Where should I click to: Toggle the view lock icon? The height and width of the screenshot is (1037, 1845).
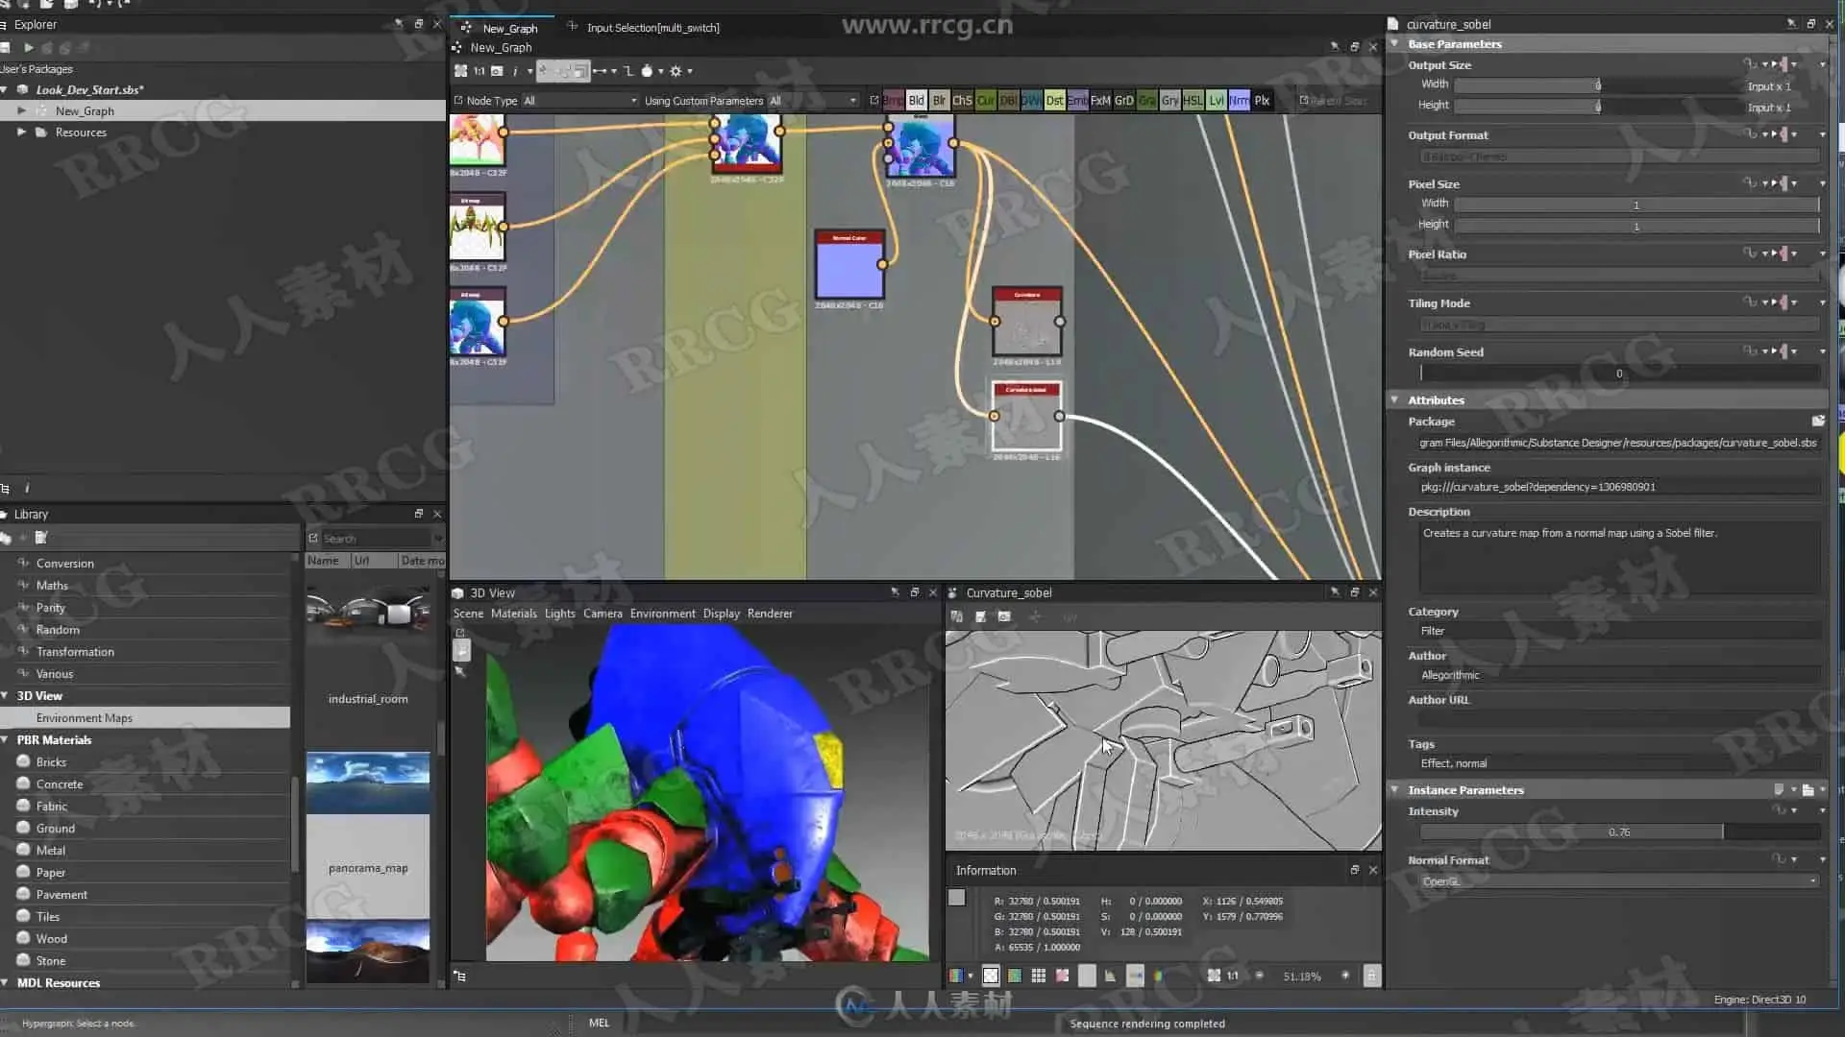1371,976
